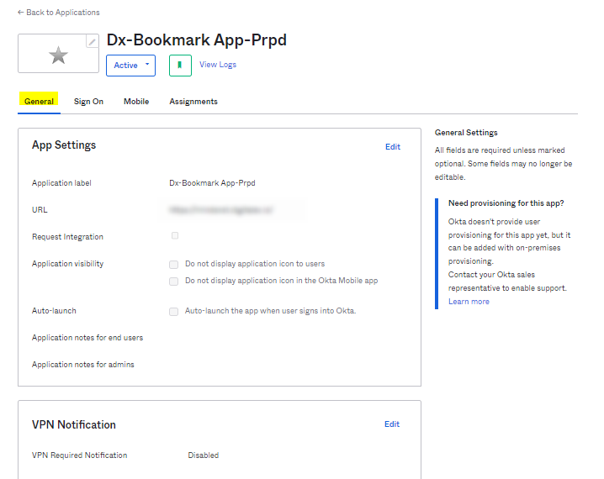Click the Dx-Bookmark App-Prpd page title
Image resolution: width=604 pixels, height=479 pixels.
(196, 40)
